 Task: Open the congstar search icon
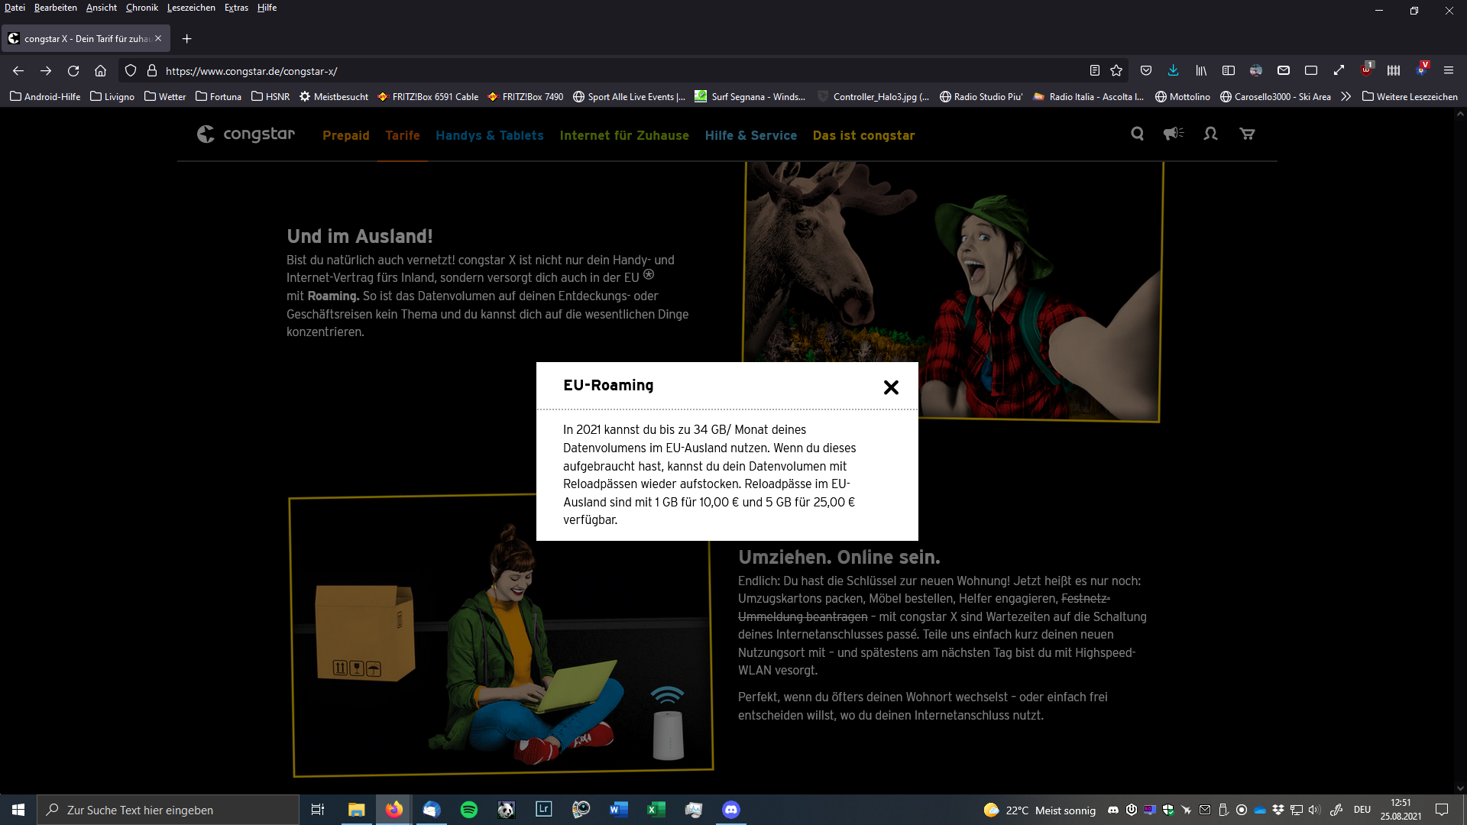click(x=1137, y=134)
